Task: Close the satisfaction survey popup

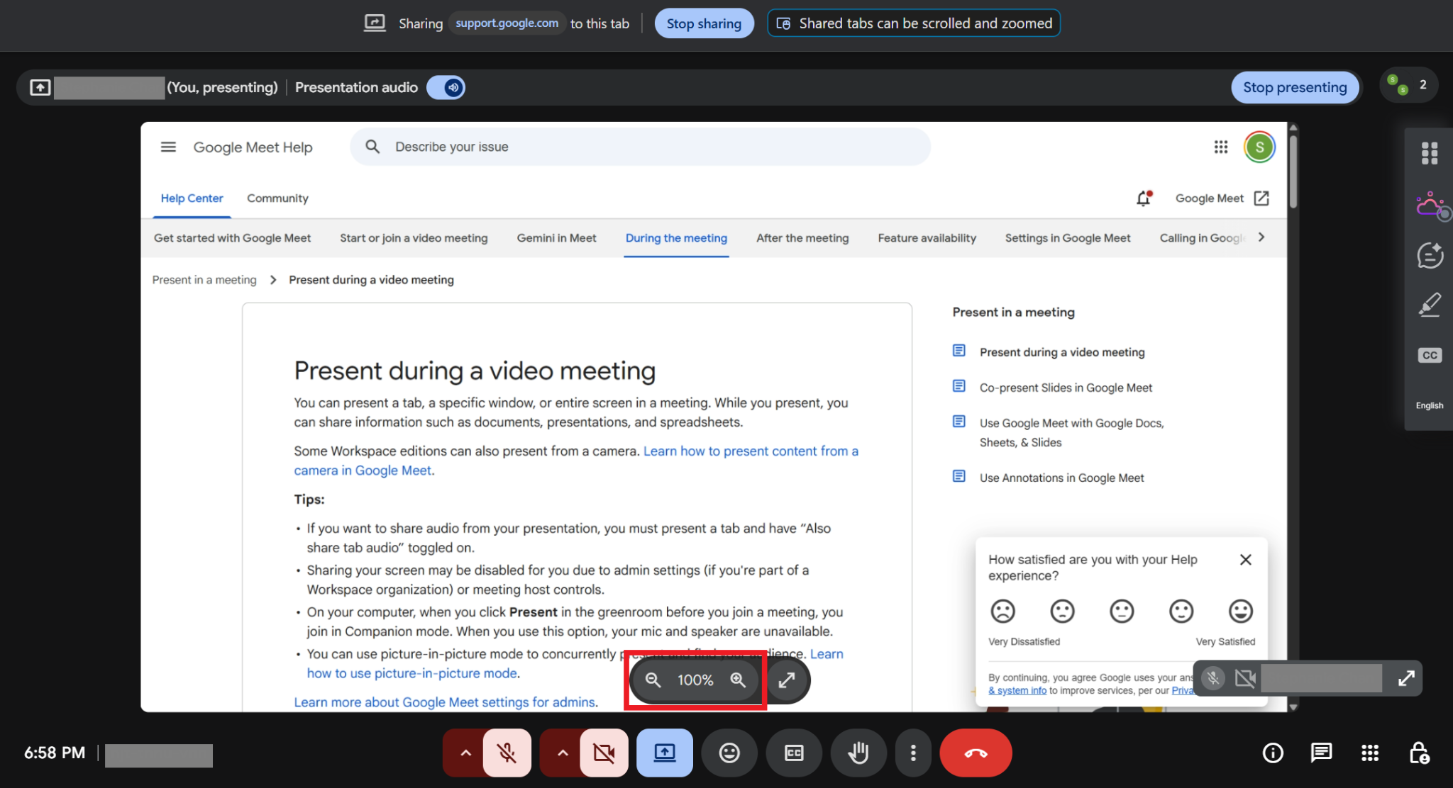Action: 1245,560
